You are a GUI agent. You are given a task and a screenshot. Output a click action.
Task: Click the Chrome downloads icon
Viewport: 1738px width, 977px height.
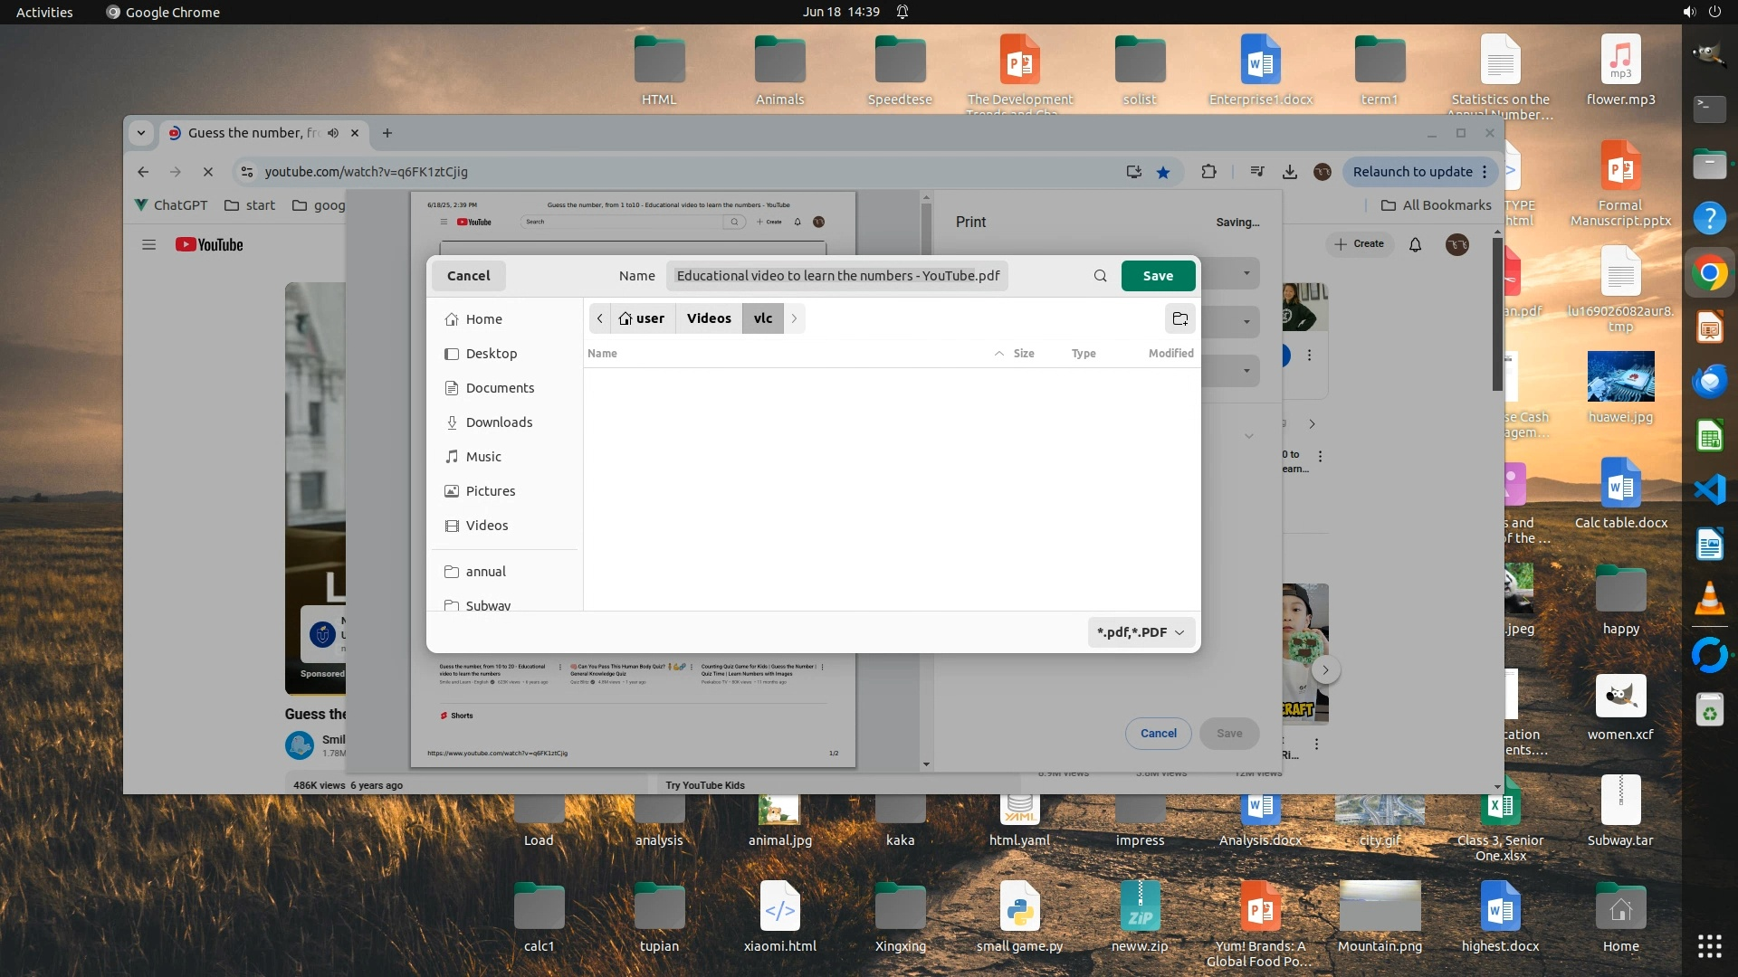pyautogui.click(x=1290, y=172)
